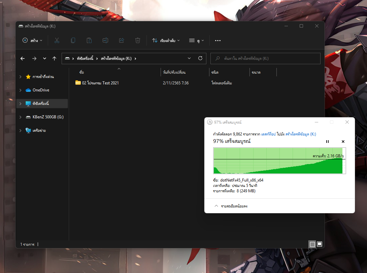Viewport: 367px width, 273px height.
Task: Open the ดู (View) dropdown
Action: [x=196, y=40]
